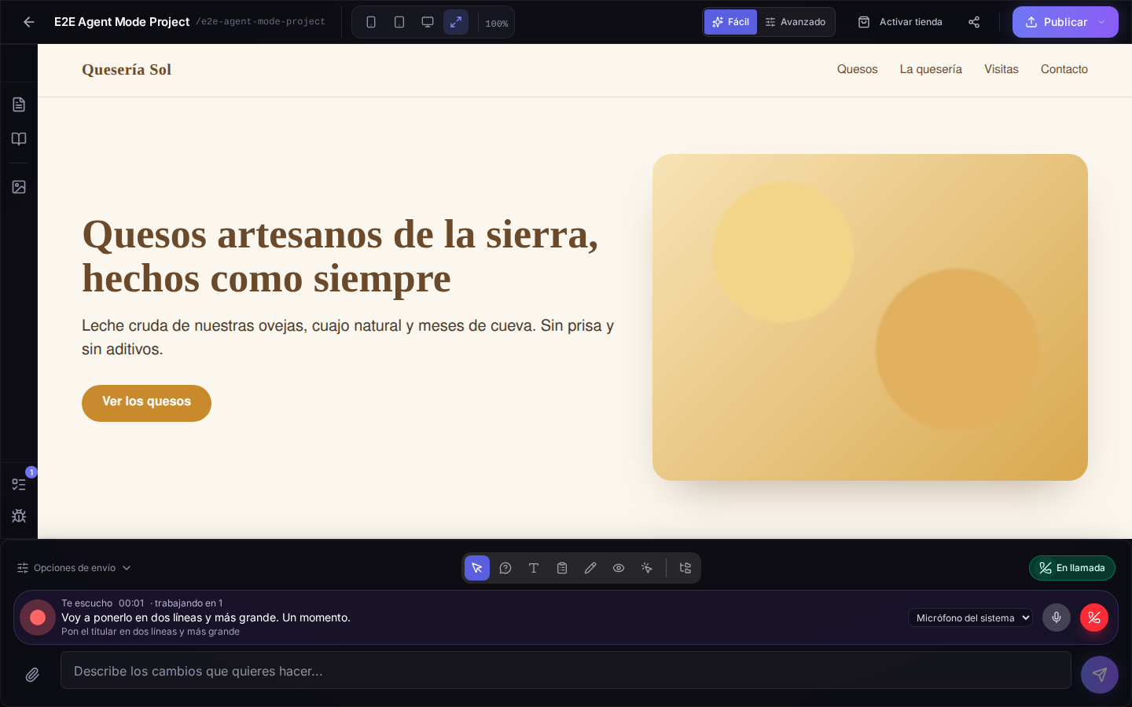Image resolution: width=1132 pixels, height=707 pixels.
Task: Open the Quesos nav link
Action: [857, 69]
